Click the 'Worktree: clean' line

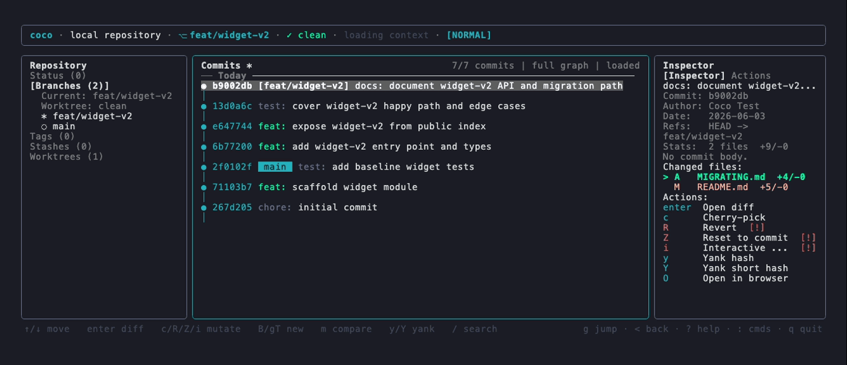(x=84, y=106)
